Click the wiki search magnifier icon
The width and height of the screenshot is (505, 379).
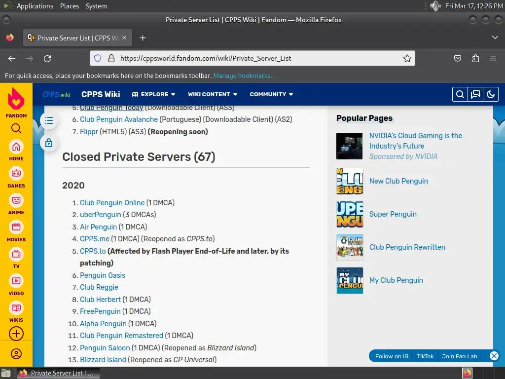(460, 94)
